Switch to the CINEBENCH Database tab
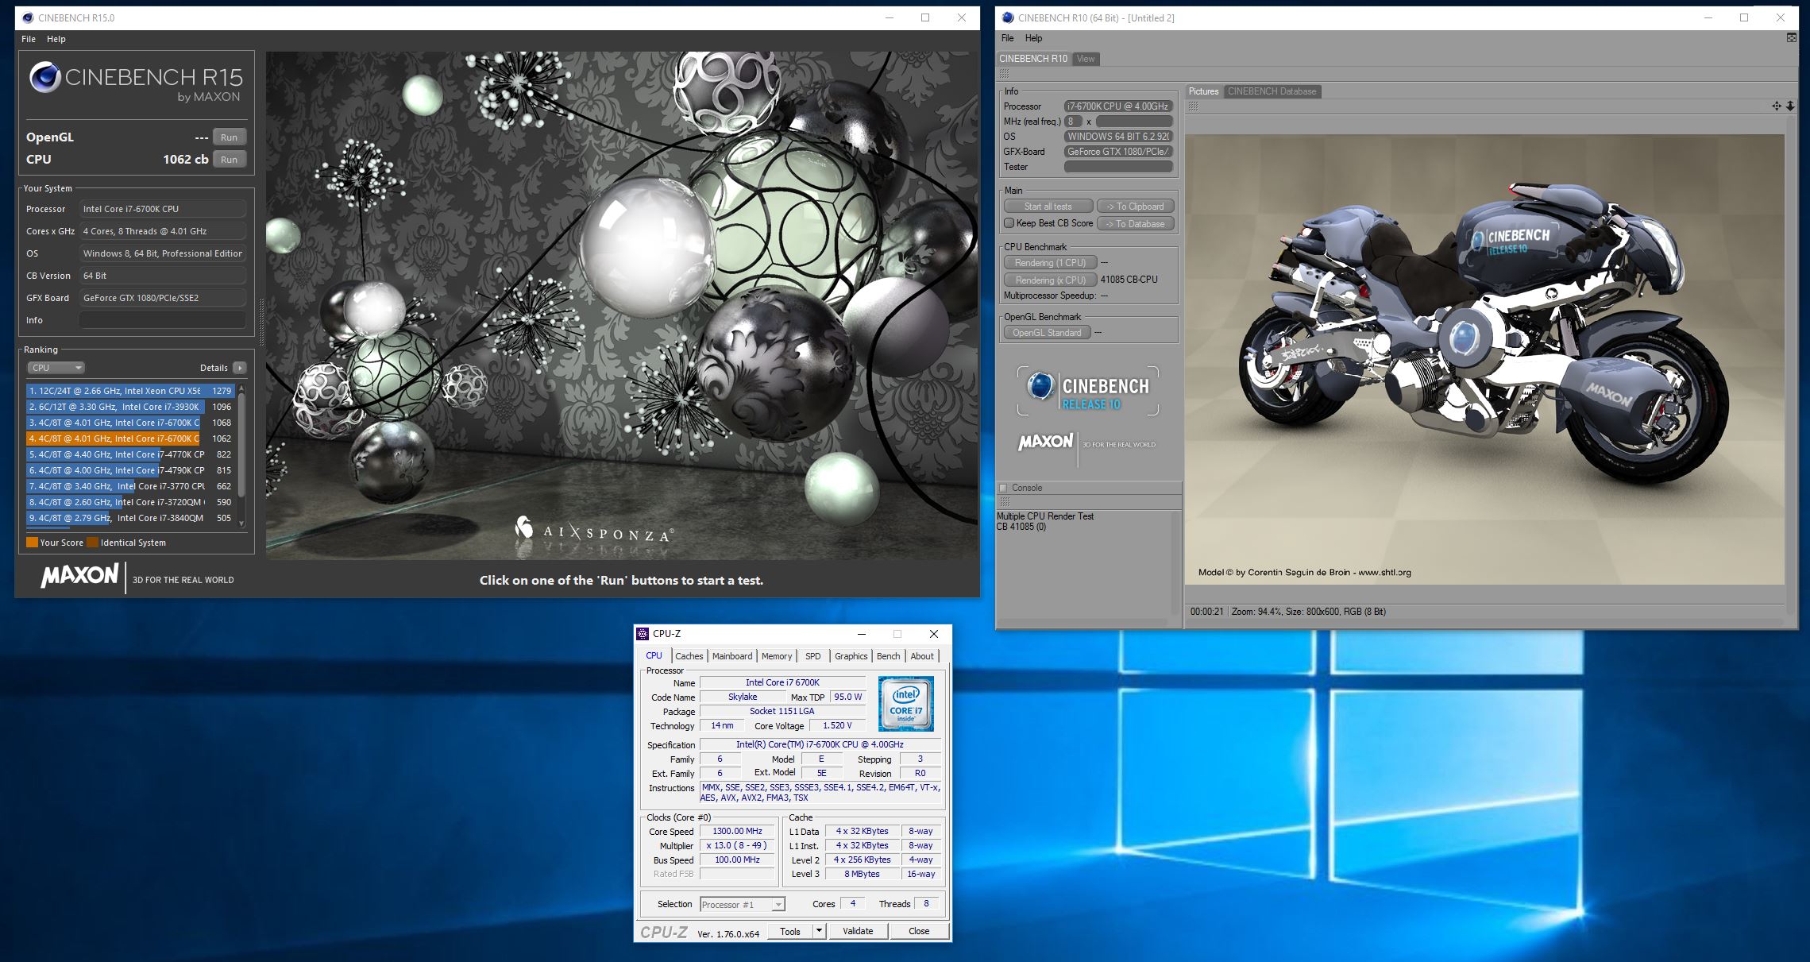The height and width of the screenshot is (962, 1810). 1272,91
